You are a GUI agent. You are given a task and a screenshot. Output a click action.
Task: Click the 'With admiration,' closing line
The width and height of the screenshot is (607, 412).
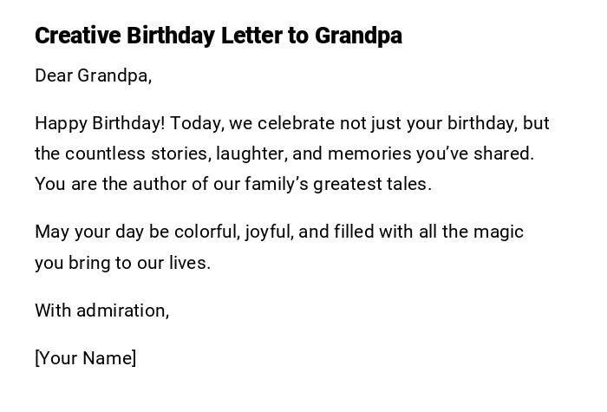coord(101,311)
